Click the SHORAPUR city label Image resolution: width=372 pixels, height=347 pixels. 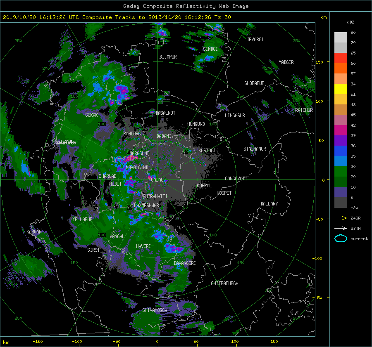(254, 83)
